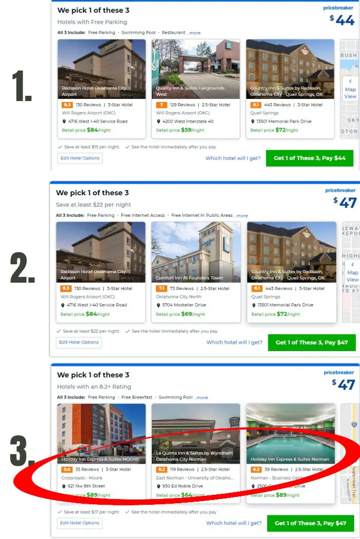Viewport: 360px width, 539px height.
Task: Select Comfort Inn At Founders Tower photo
Action: click(x=196, y=252)
